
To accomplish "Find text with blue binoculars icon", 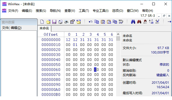I will 133,22.
